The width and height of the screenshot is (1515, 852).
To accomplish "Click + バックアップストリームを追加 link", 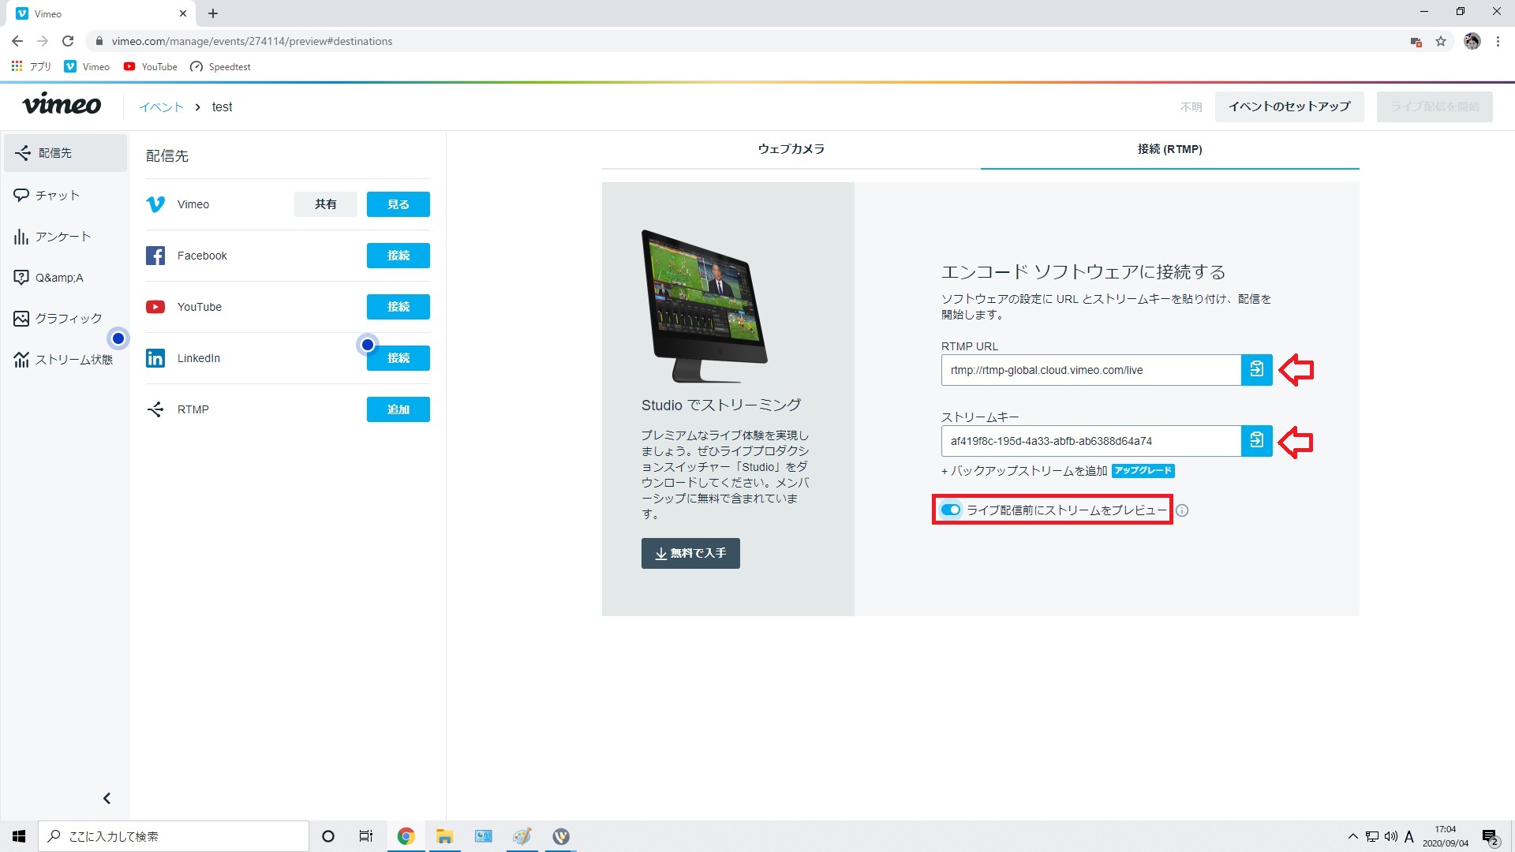I will 1024,471.
